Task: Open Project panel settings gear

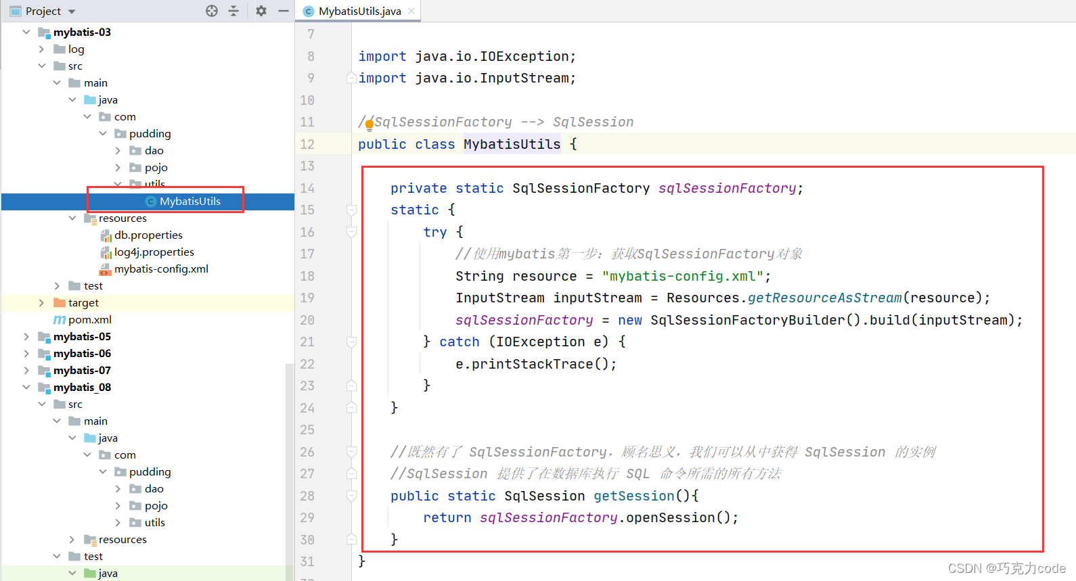Action: click(x=261, y=11)
